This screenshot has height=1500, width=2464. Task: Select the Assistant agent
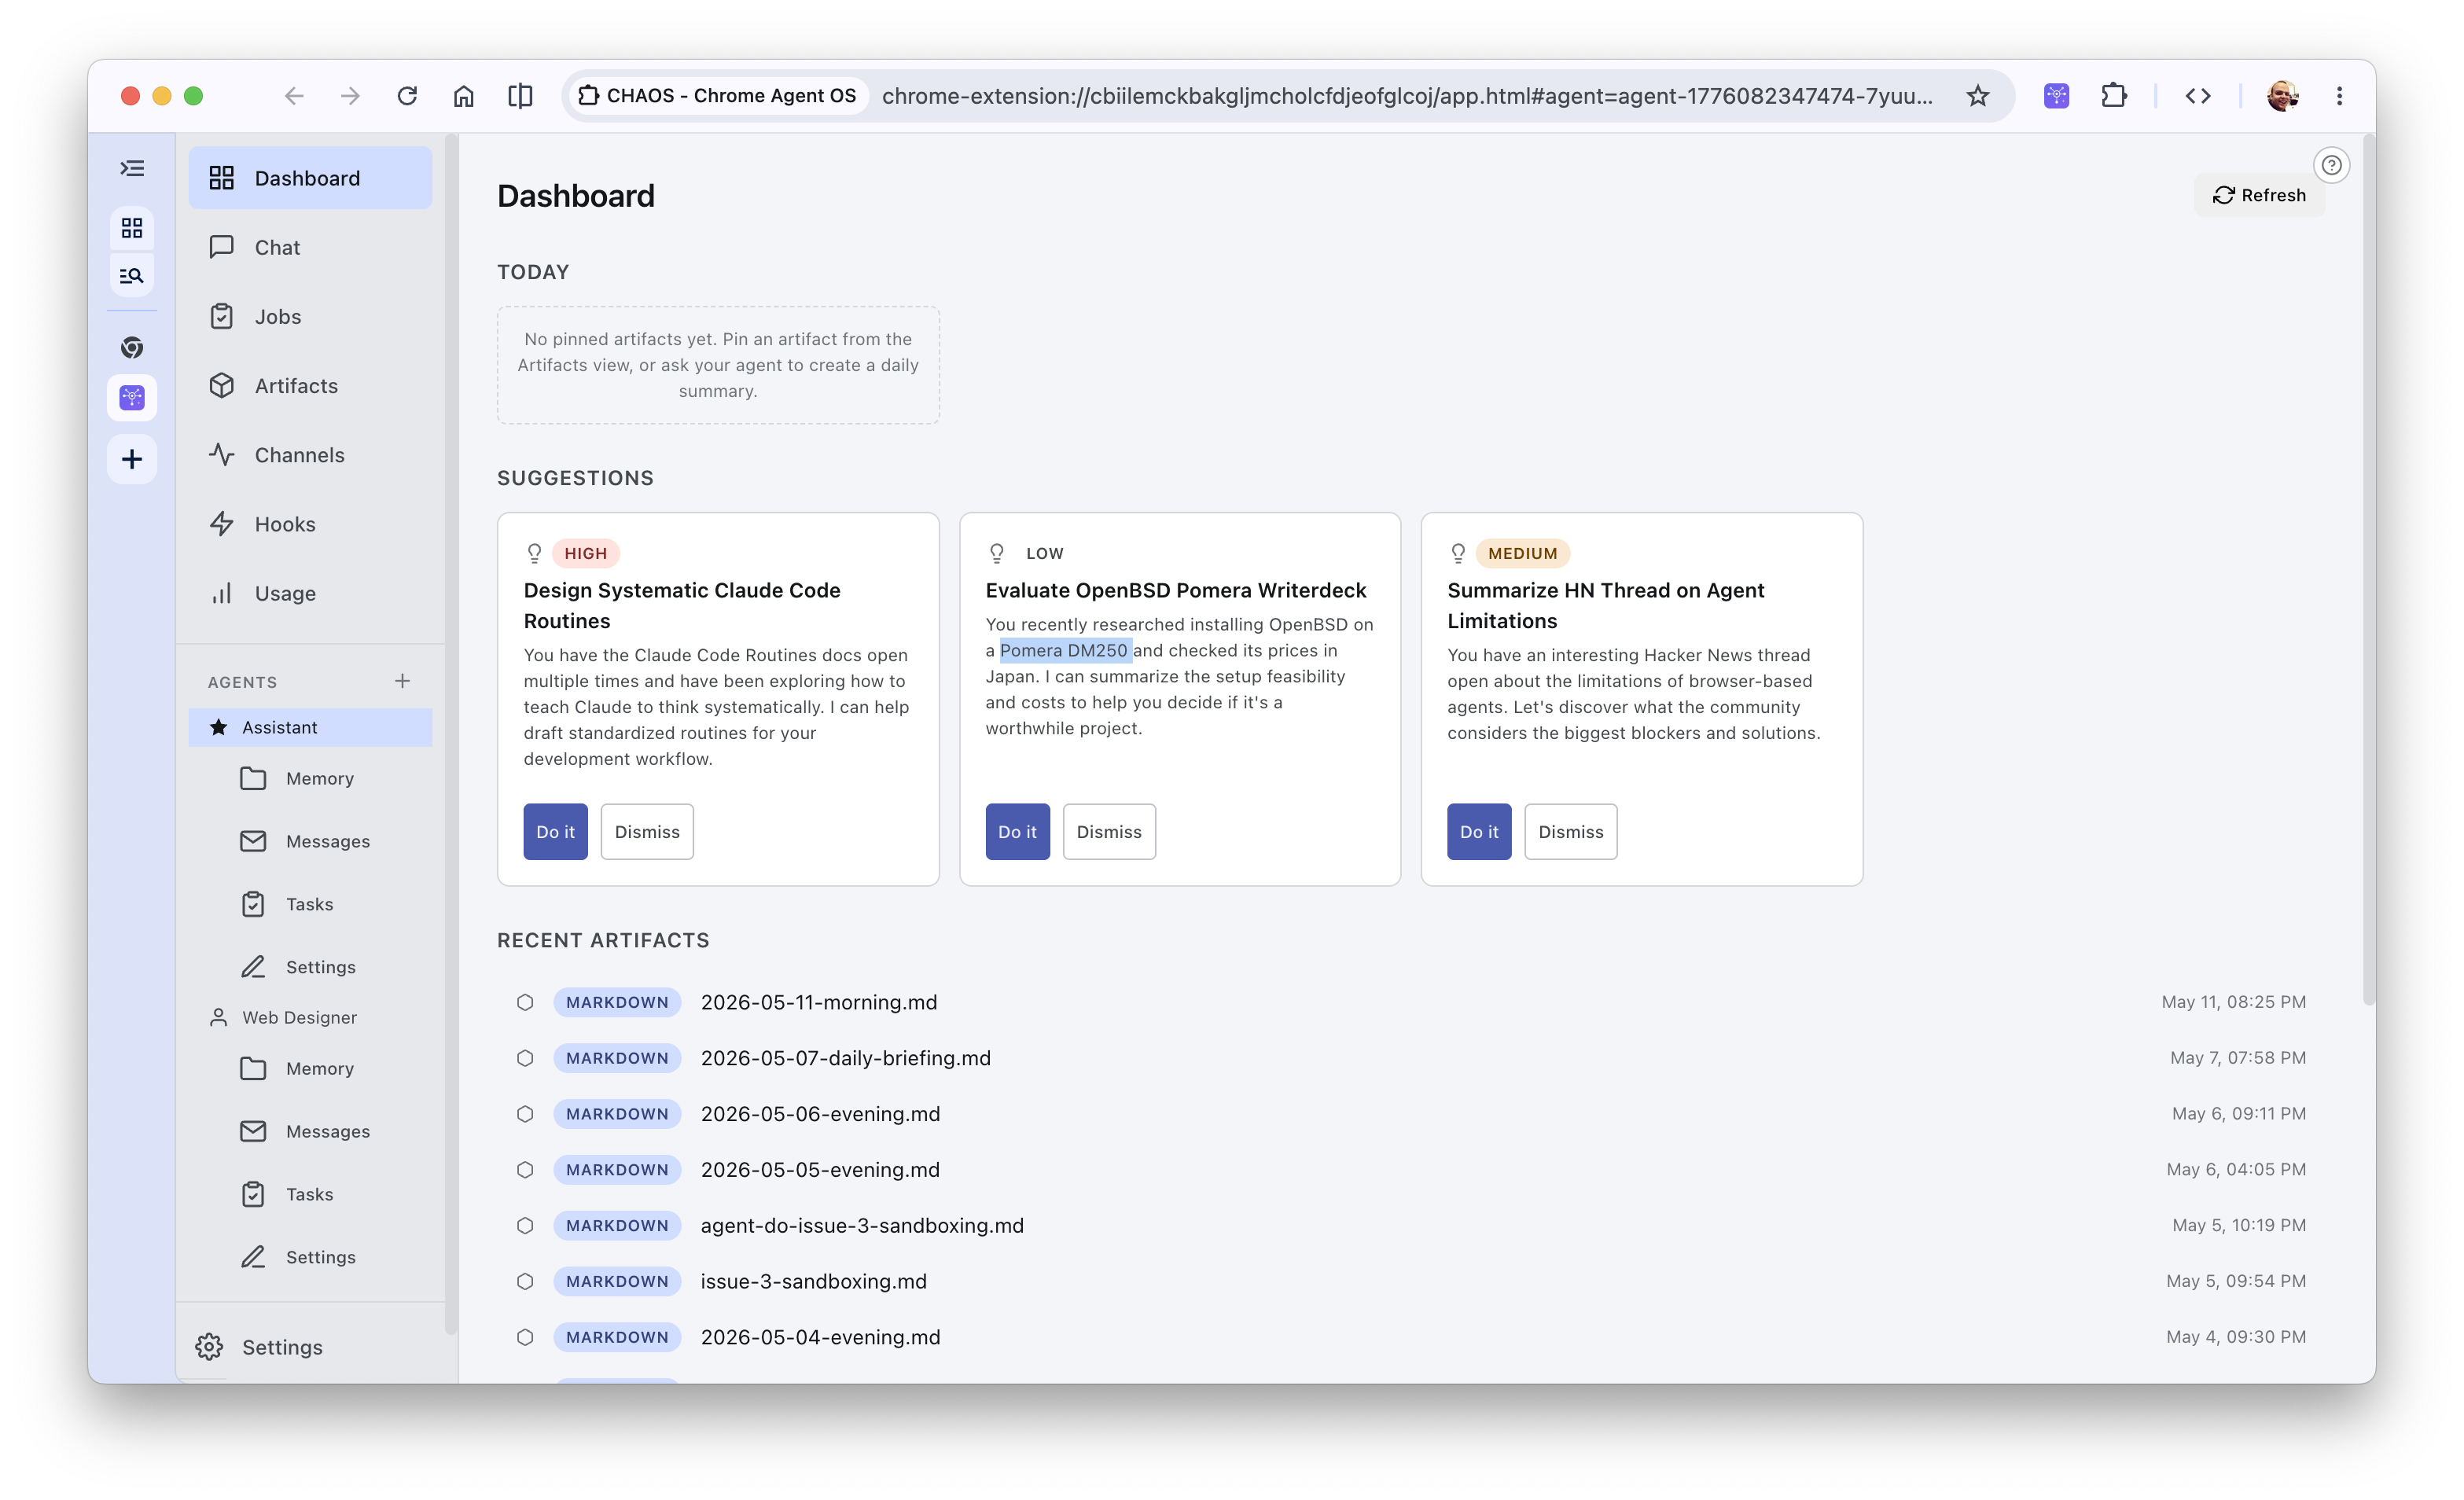click(x=310, y=727)
